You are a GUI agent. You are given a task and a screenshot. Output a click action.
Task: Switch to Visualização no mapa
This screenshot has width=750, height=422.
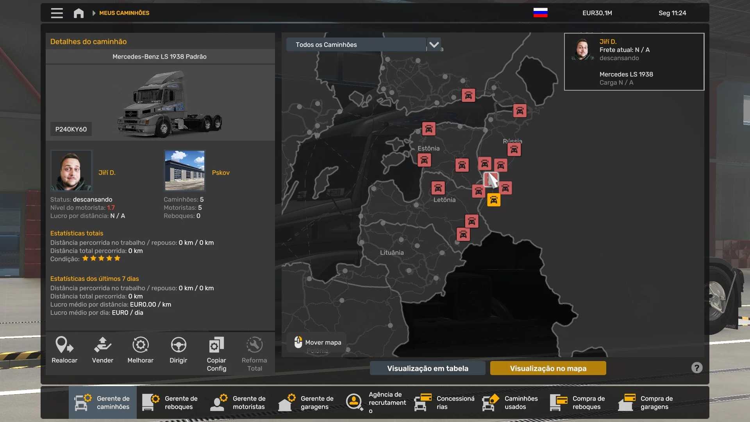pyautogui.click(x=548, y=368)
